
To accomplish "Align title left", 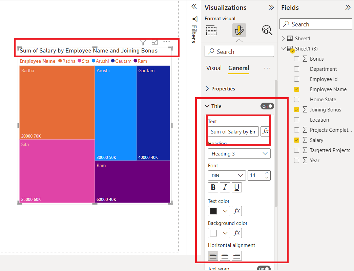I will tap(213, 256).
